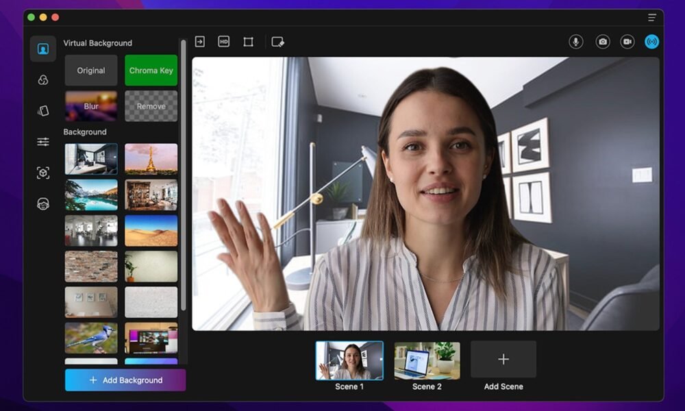Click the import arrow icon in toolbar
The height and width of the screenshot is (411, 685).
pos(199,42)
